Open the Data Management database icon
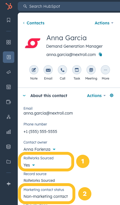 click(x=9, y=147)
